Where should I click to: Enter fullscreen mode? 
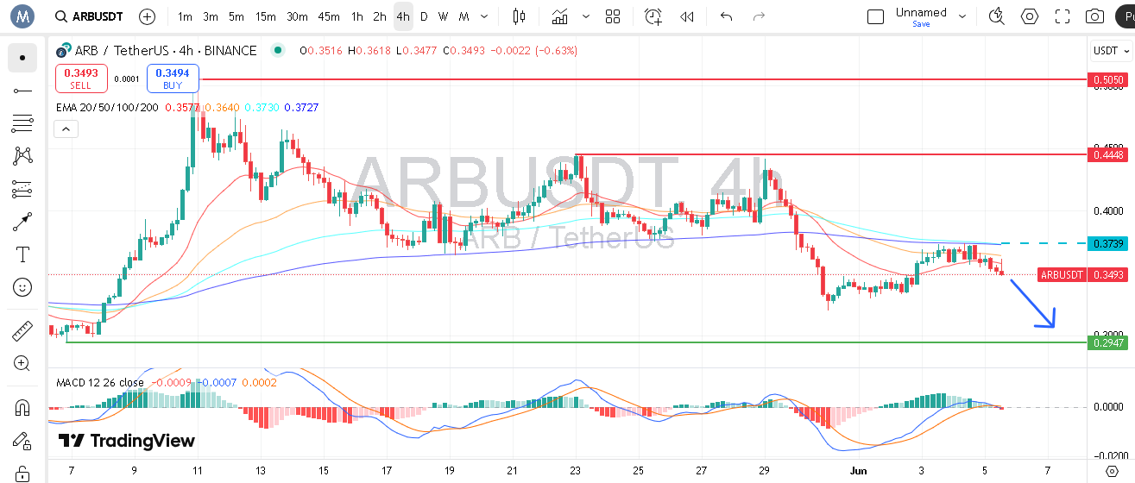(1062, 16)
